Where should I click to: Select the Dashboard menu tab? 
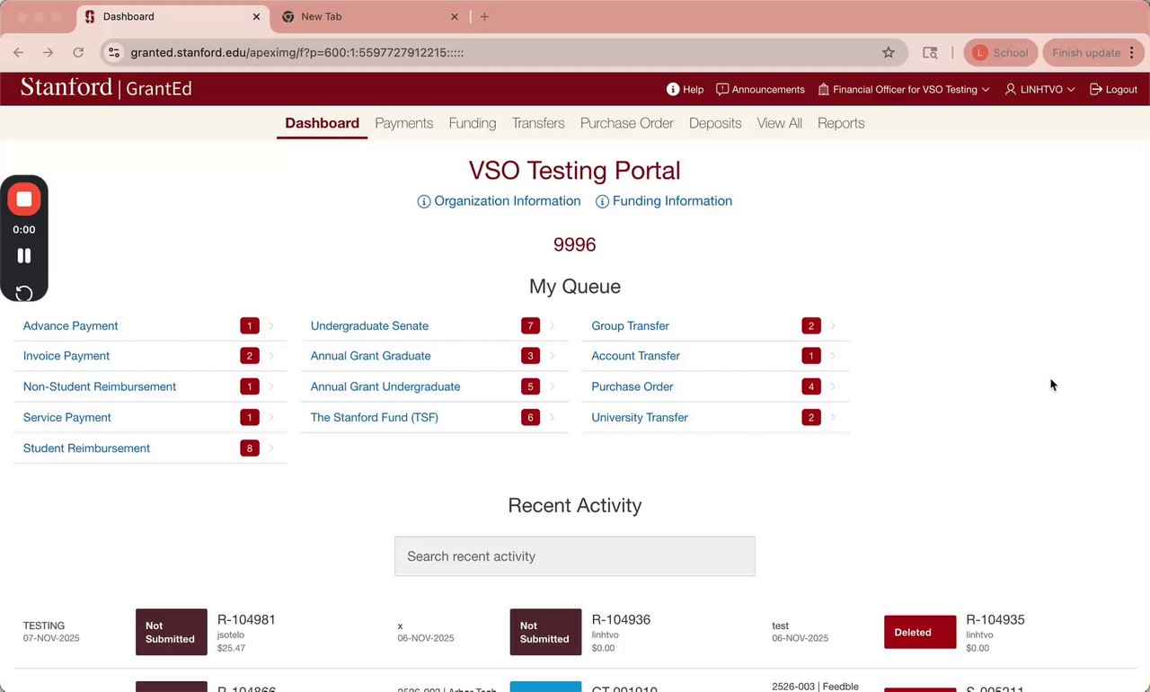click(x=322, y=123)
